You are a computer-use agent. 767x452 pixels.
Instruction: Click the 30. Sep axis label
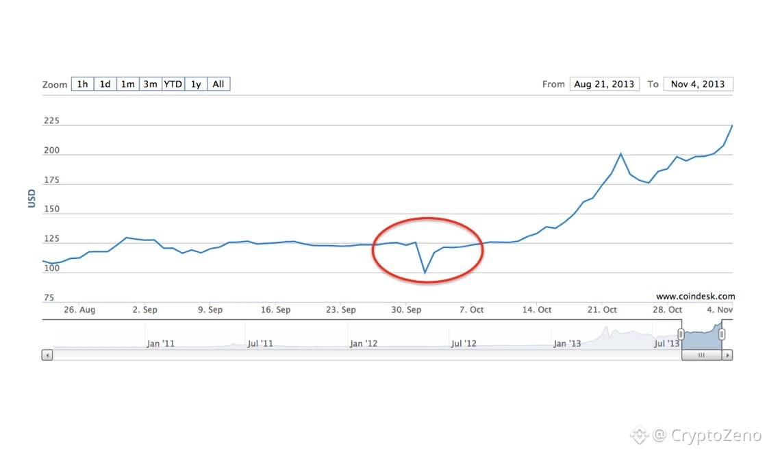pyautogui.click(x=406, y=310)
